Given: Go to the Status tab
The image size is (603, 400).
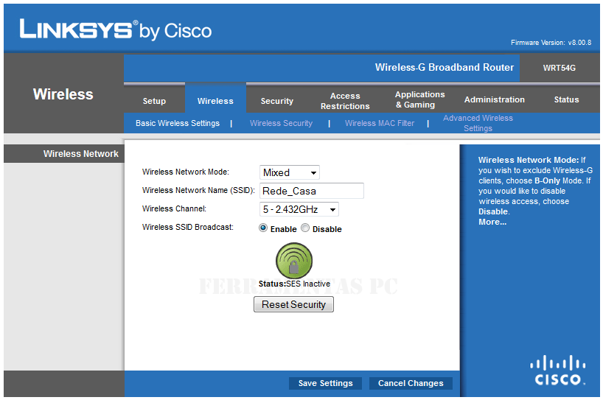Looking at the screenshot, I should [x=566, y=99].
